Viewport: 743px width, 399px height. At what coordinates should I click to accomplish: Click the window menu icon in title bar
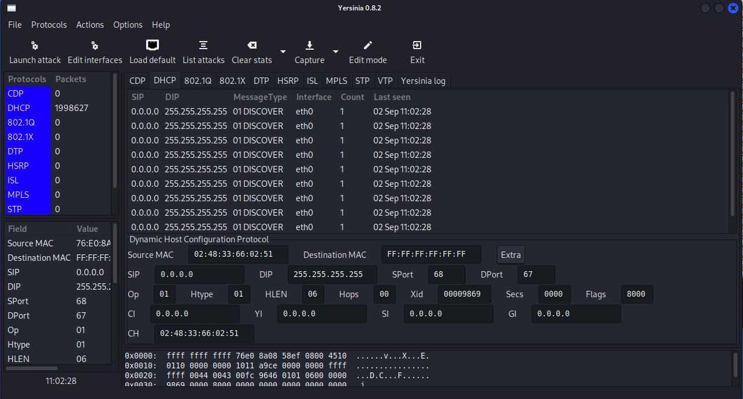(x=11, y=8)
